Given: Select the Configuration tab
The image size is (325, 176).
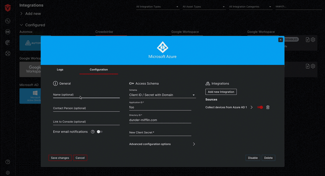Looking at the screenshot, I should [x=99, y=70].
